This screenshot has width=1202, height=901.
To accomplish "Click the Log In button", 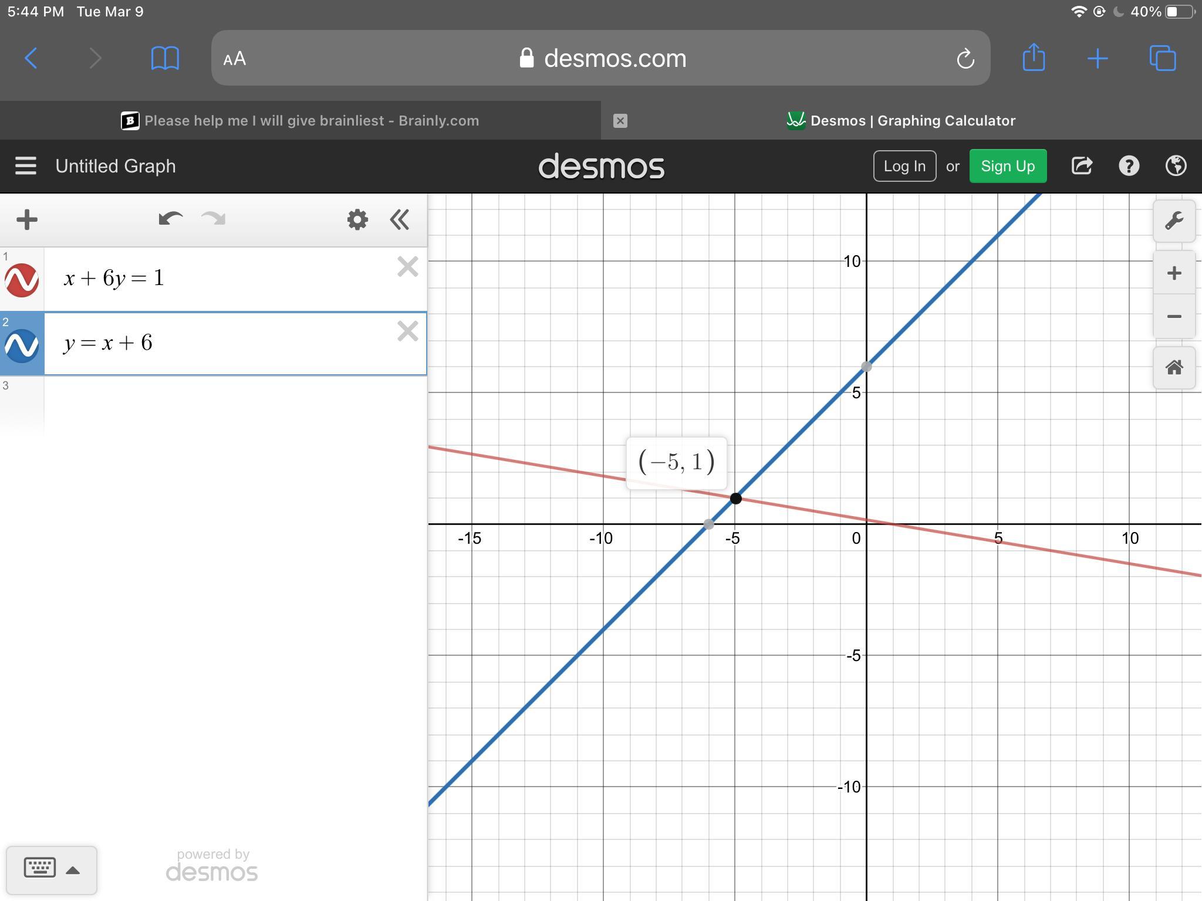I will click(x=904, y=166).
